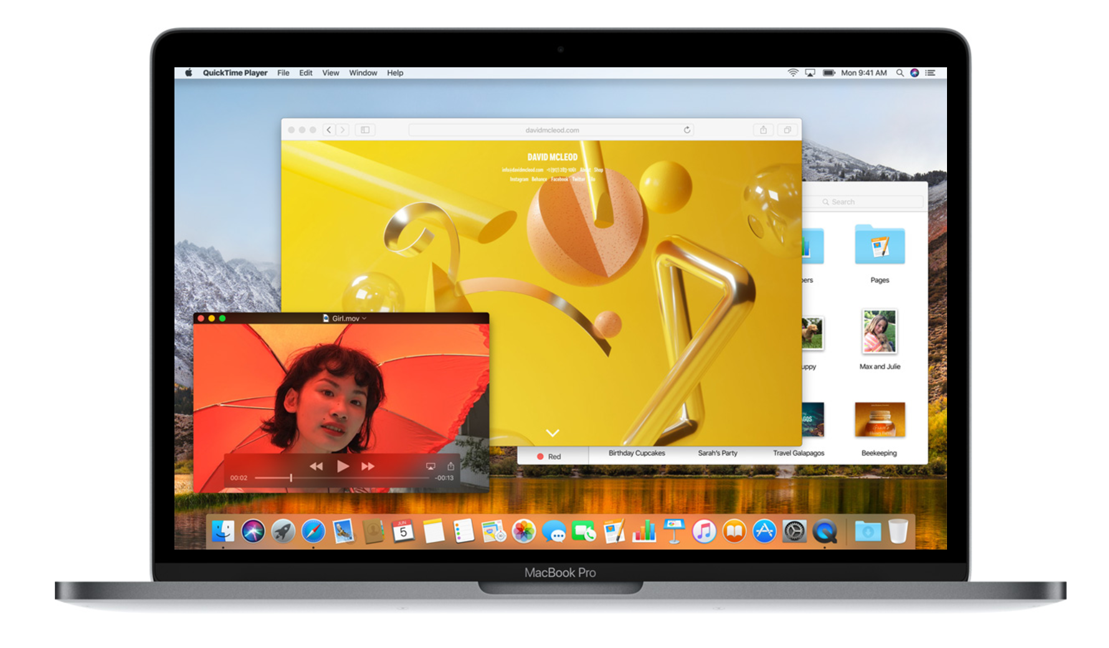The width and height of the screenshot is (1109, 648).
Task: Open QuickTime Player application menu
Action: [235, 73]
